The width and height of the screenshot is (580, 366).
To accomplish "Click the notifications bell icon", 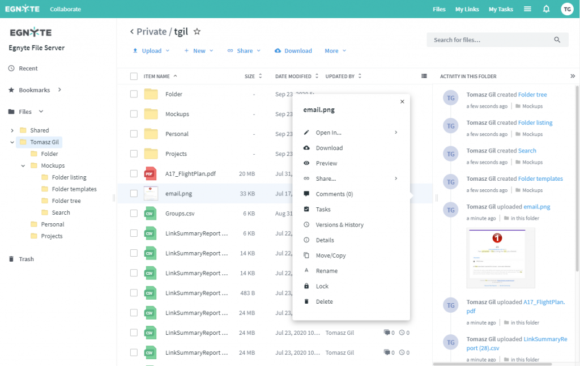I will click(546, 9).
